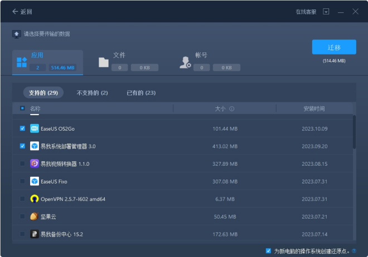Click the 易我系统部署管理器 app icon

[34, 146]
